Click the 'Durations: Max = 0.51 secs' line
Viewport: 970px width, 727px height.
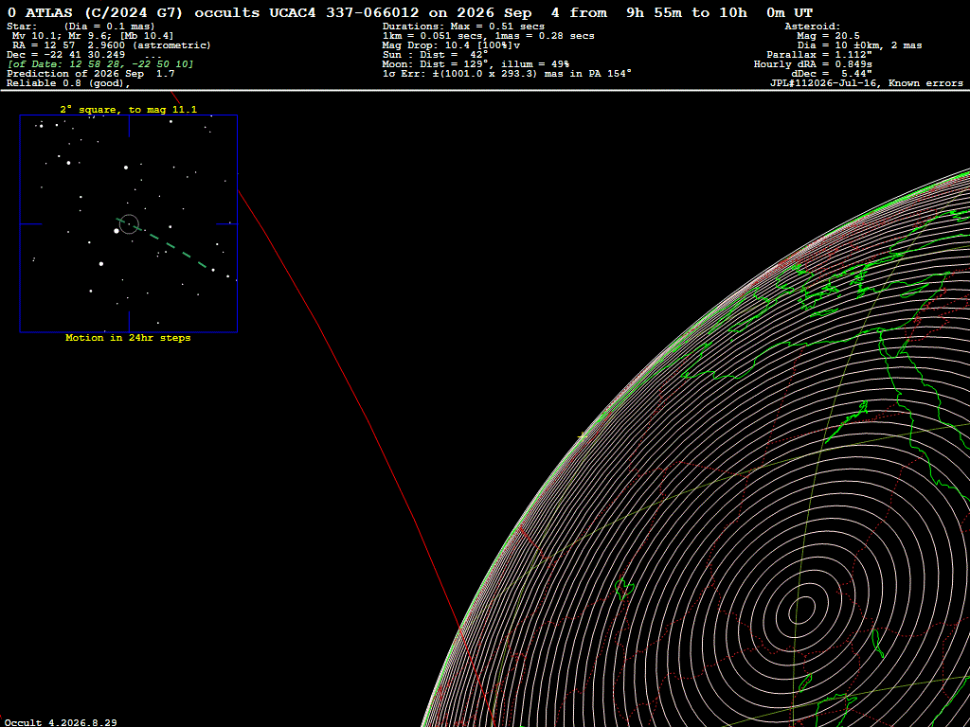[463, 27]
